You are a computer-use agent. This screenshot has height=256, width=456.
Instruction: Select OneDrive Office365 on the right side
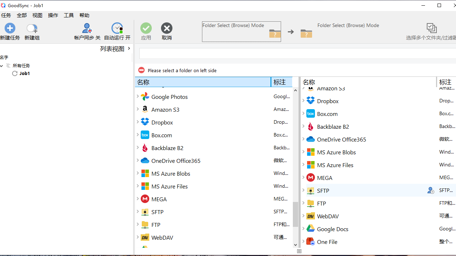coord(341,139)
